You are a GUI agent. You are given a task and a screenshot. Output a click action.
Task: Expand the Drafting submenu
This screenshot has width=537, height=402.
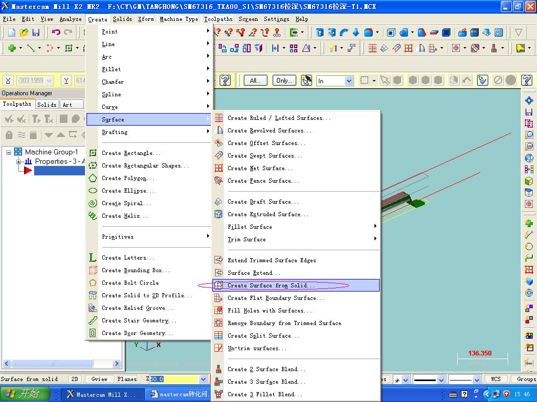pyautogui.click(x=149, y=132)
